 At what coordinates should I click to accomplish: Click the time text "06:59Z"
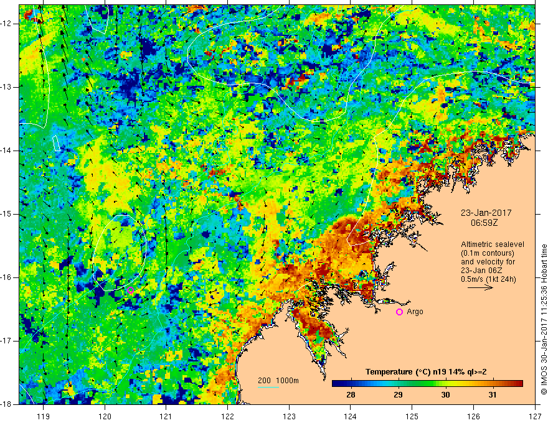[x=484, y=223]
